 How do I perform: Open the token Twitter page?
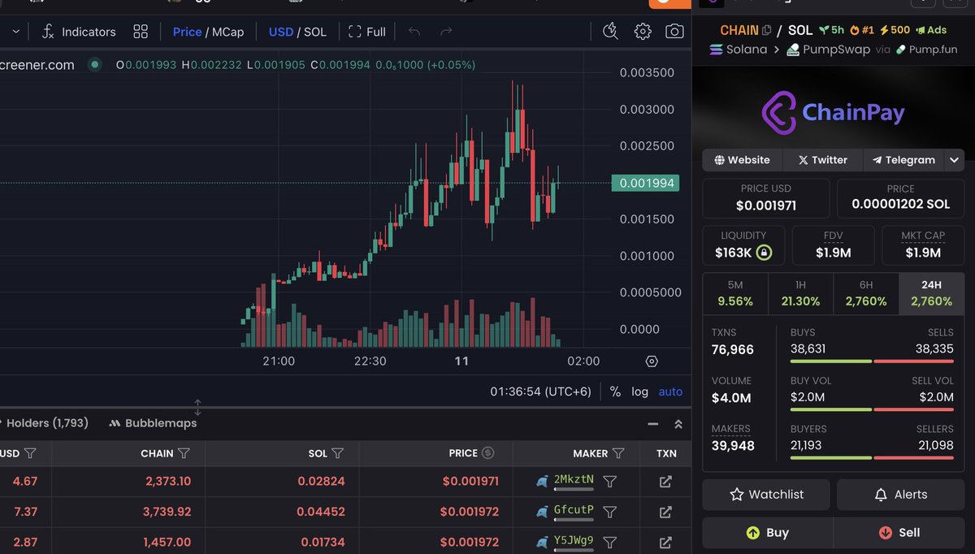tap(822, 160)
